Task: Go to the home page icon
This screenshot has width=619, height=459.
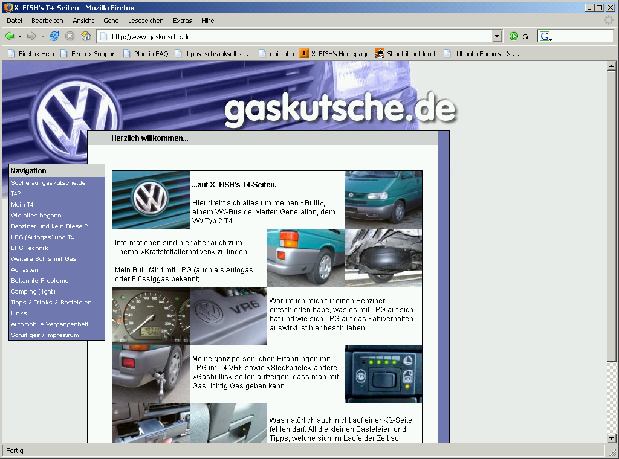Action: point(86,36)
